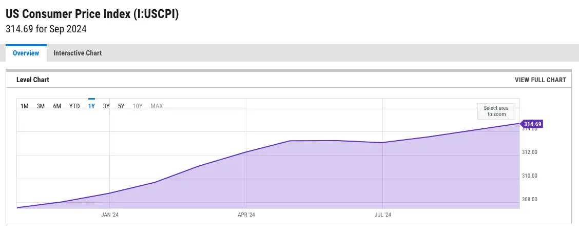
Task: Click the JUL '24 axis label
Action: tap(383, 215)
